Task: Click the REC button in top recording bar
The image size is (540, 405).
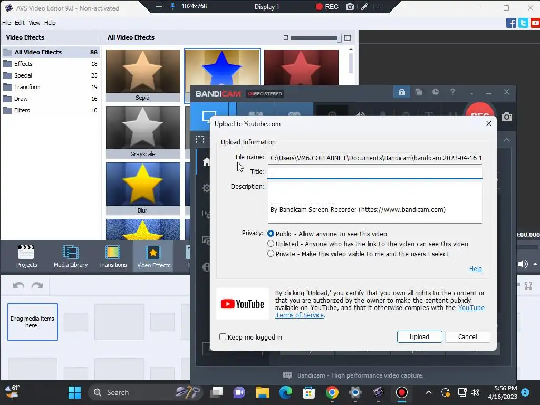Action: (327, 6)
